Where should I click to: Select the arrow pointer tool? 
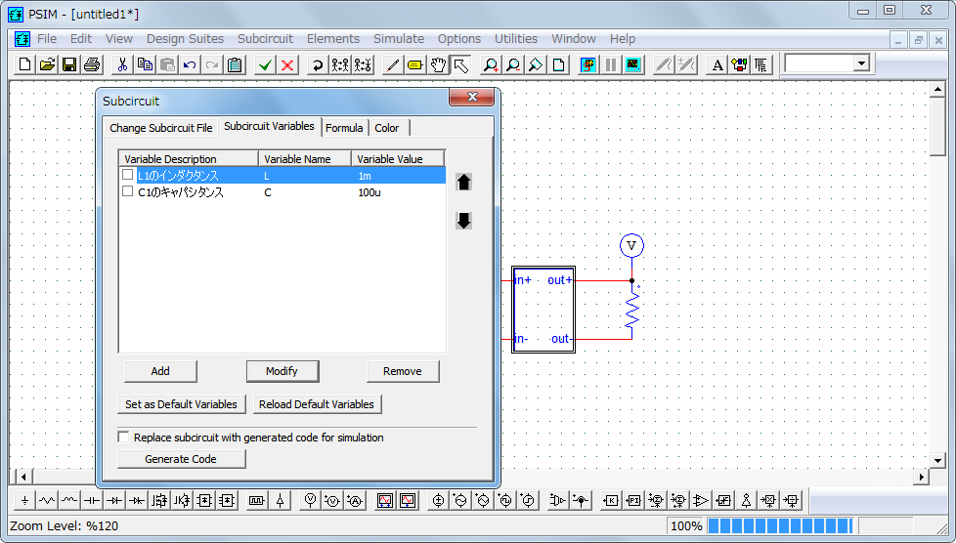coord(460,64)
